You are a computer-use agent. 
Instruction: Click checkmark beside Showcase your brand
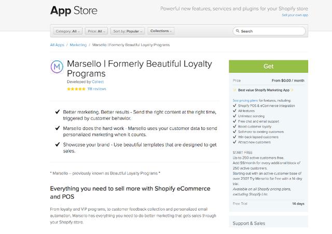click(58, 145)
